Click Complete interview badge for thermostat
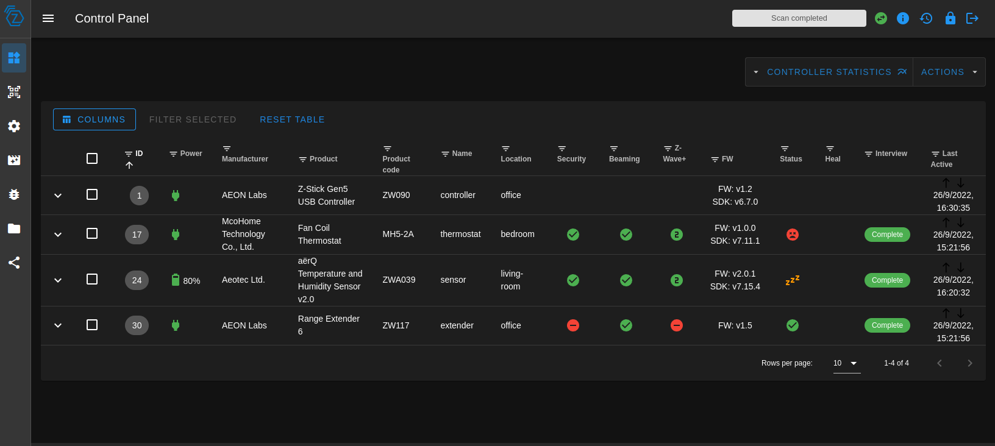Screen dimensions: 995x446 (887, 235)
